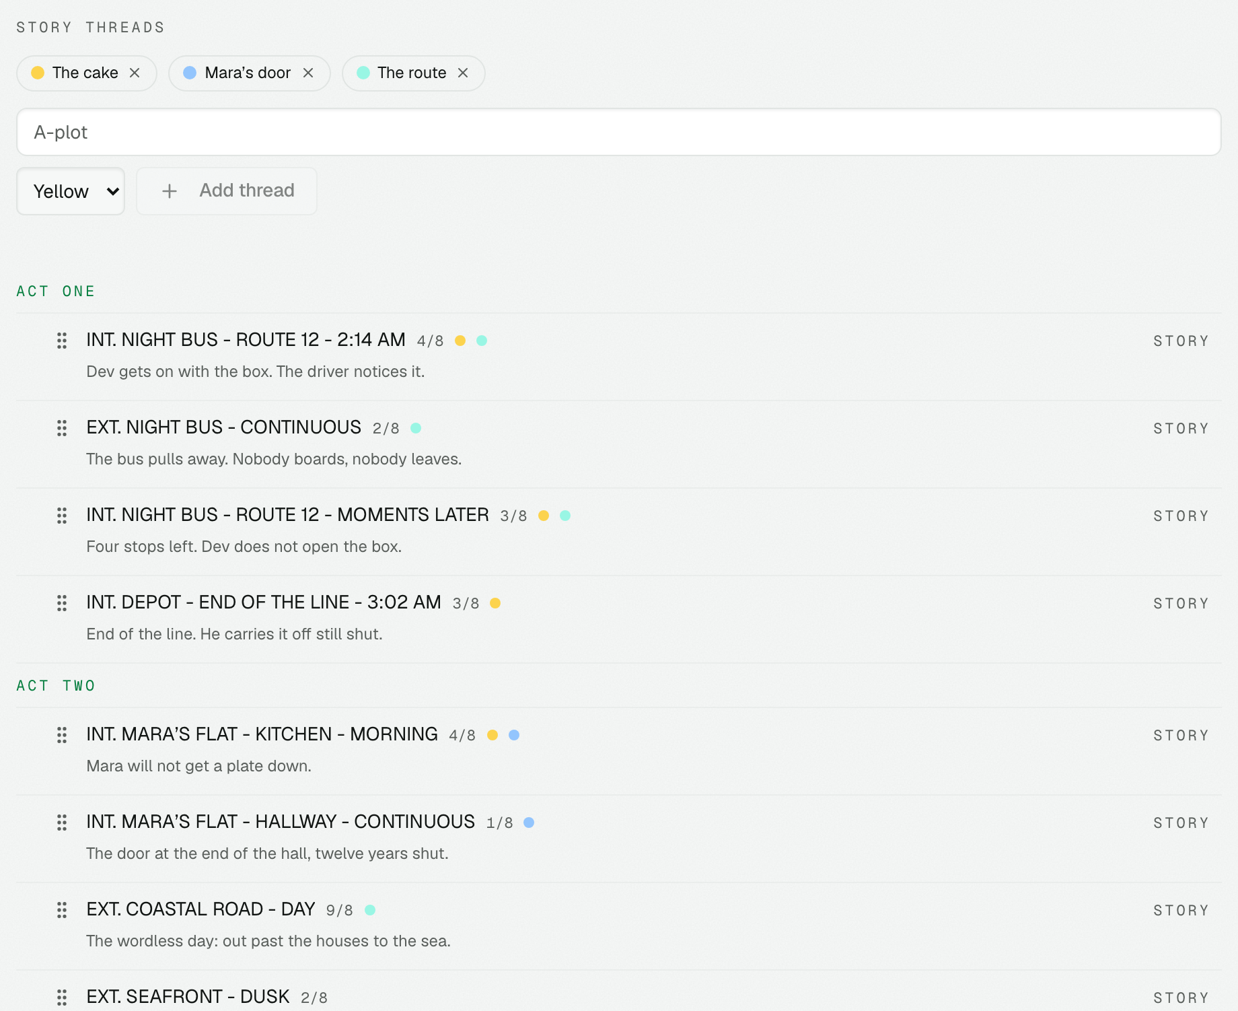Click the thread name input field showing A-plot
The height and width of the screenshot is (1011, 1238).
(x=618, y=132)
